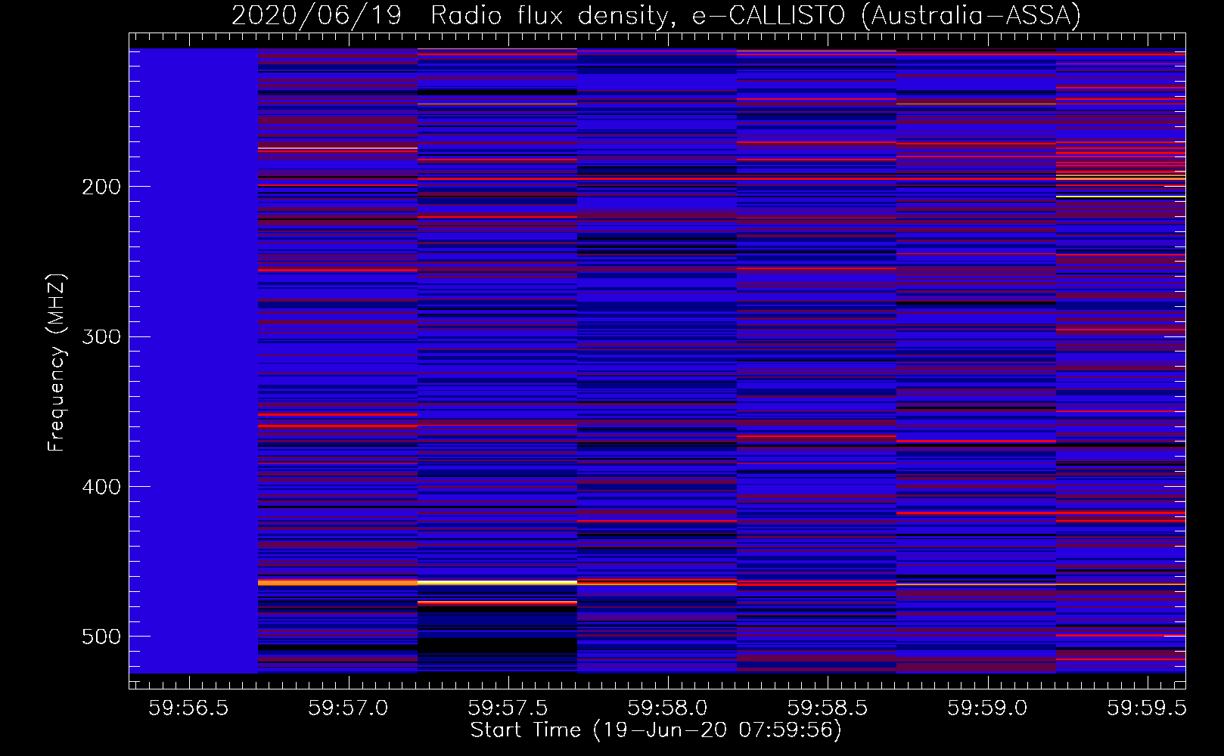
Task: Click the 59:59.0 time tick label
Action: [988, 708]
